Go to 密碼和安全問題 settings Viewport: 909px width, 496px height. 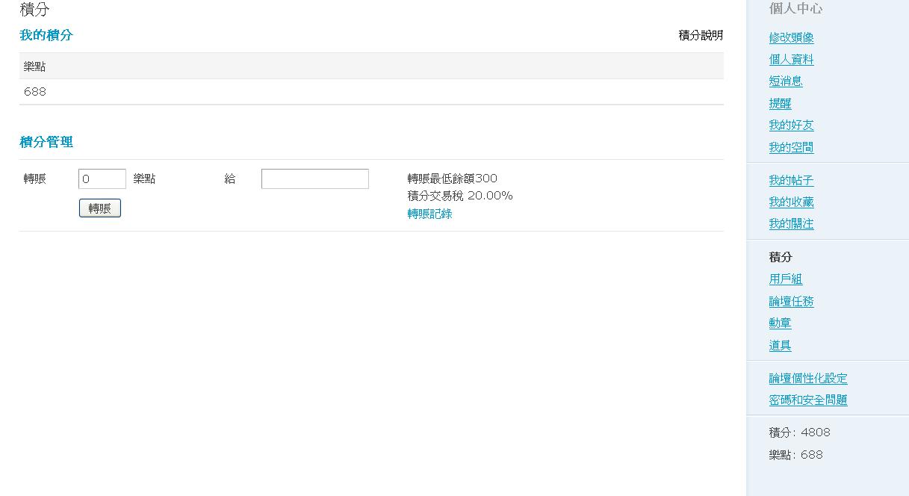pyautogui.click(x=808, y=400)
